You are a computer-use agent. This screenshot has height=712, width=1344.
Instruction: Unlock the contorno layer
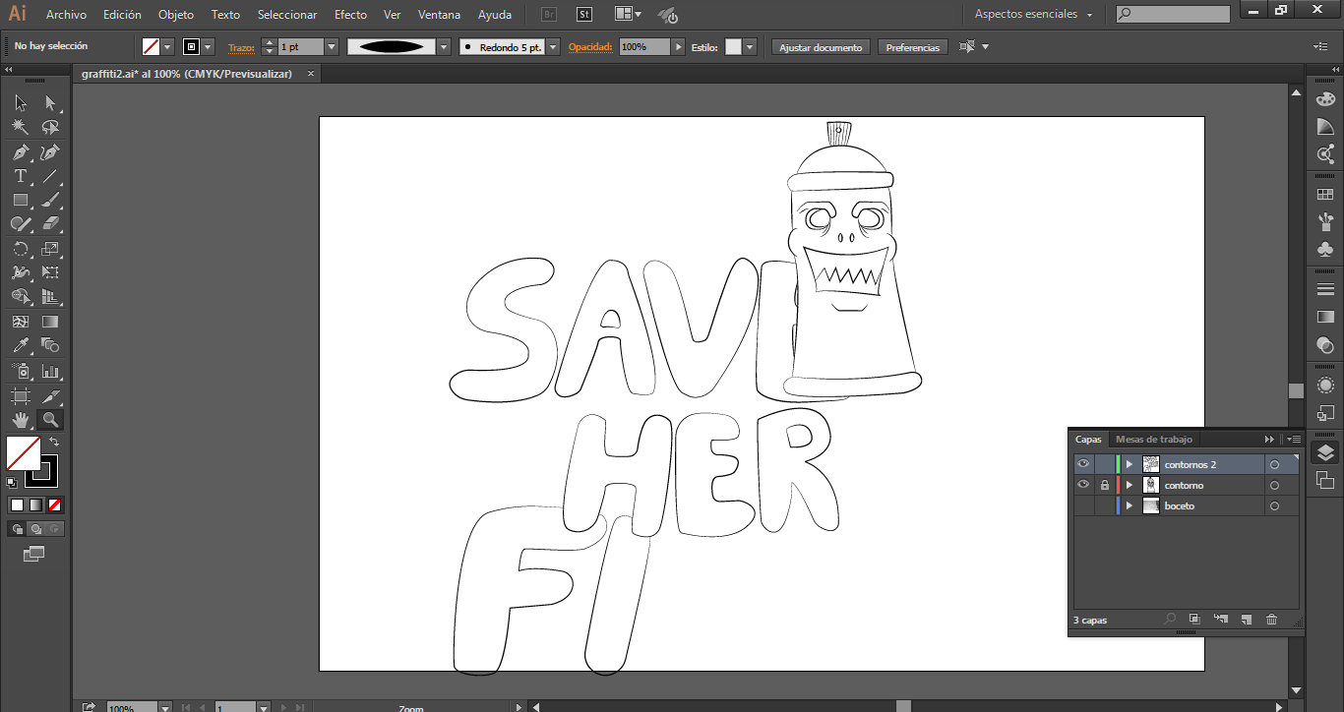(x=1105, y=485)
